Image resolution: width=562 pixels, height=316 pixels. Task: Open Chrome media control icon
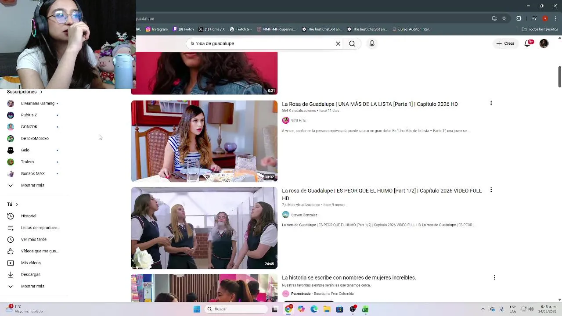tap(534, 18)
